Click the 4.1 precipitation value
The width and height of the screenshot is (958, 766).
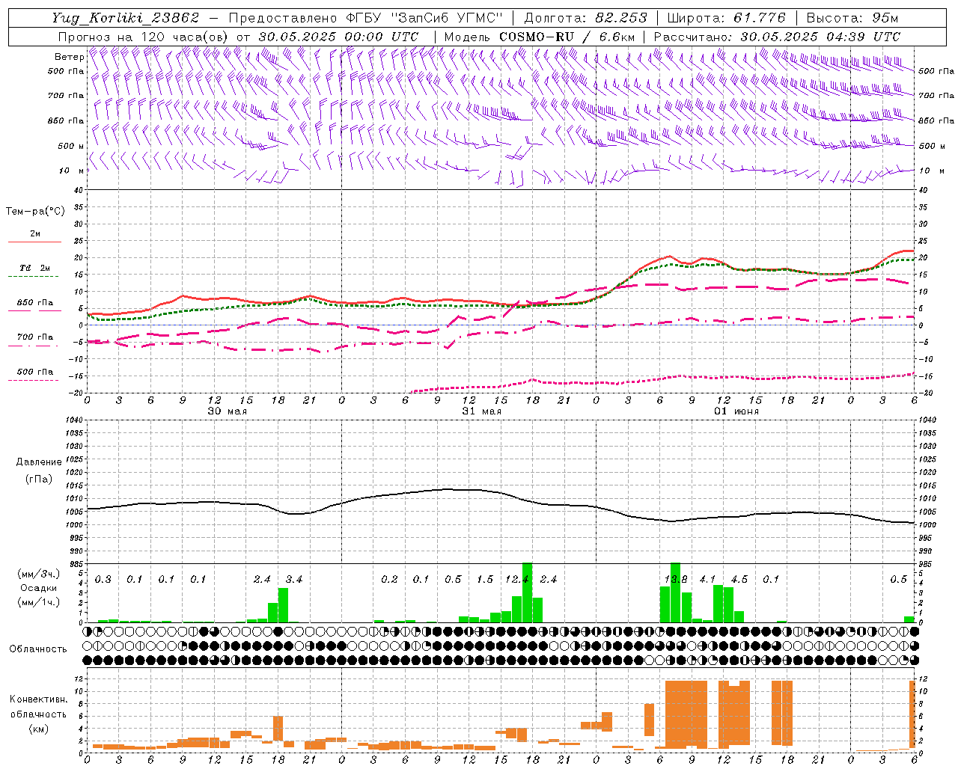click(707, 580)
